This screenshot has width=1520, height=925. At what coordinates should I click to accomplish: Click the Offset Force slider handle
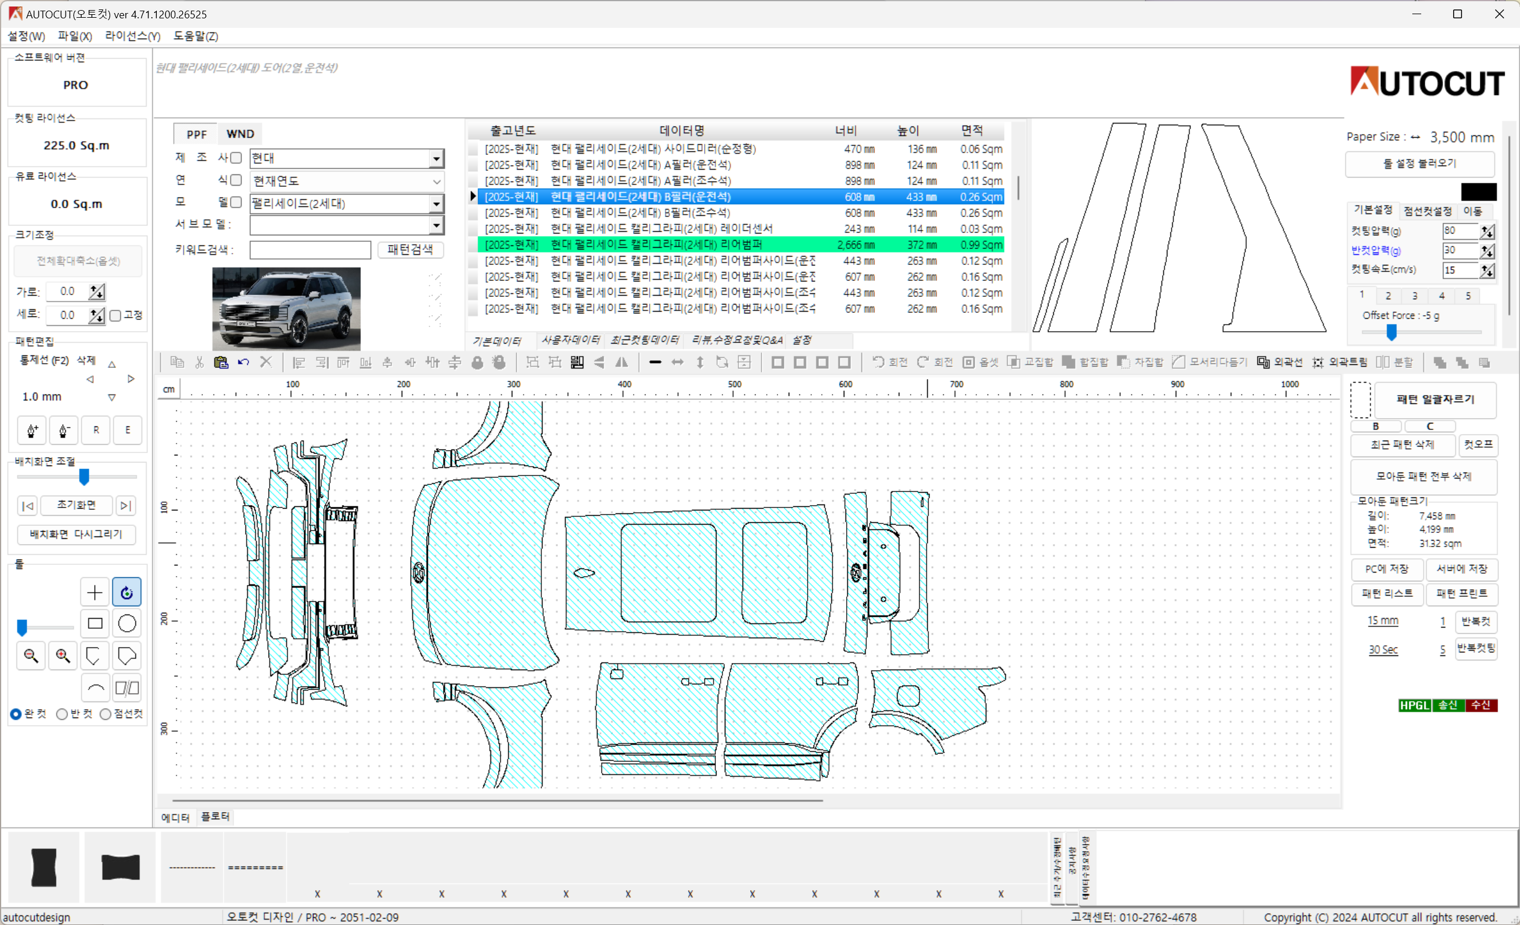coord(1392,332)
